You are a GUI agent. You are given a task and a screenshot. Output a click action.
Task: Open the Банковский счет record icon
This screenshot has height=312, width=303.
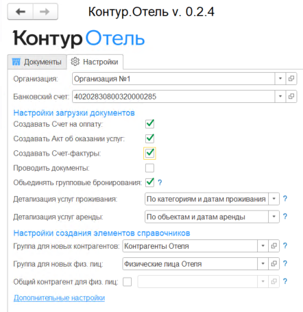tap(291, 97)
